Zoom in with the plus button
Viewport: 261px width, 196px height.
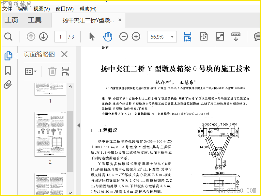(136, 37)
